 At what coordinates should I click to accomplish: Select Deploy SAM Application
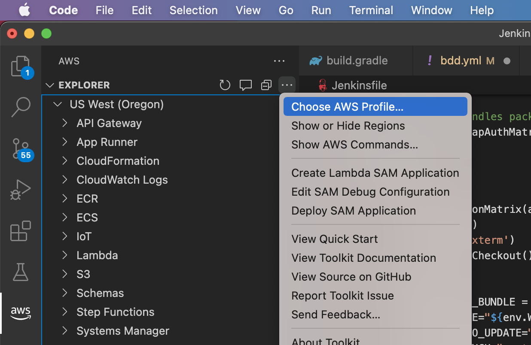click(375, 211)
